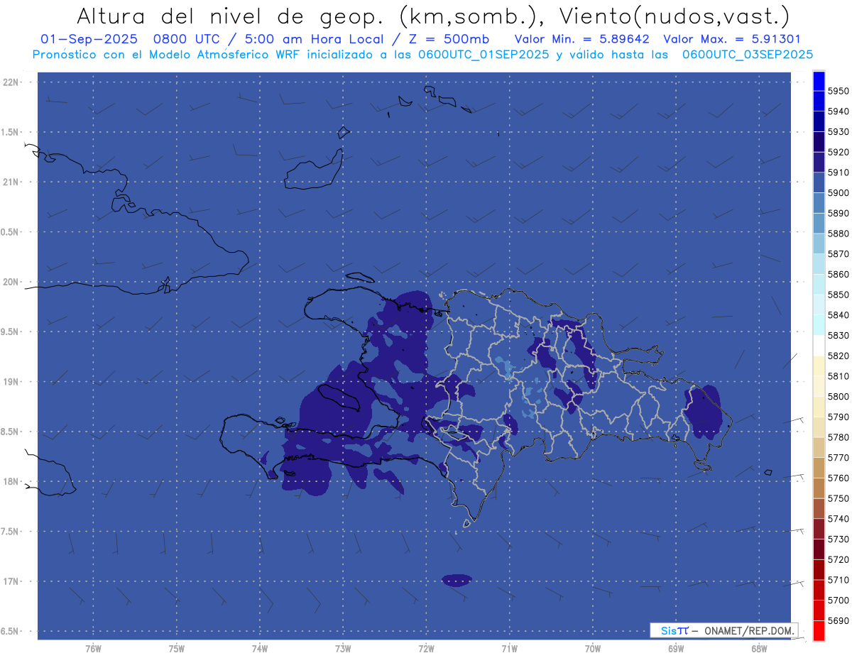The height and width of the screenshot is (658, 852).
Task: Click the bright red swatch below 5690
Action: tap(818, 630)
